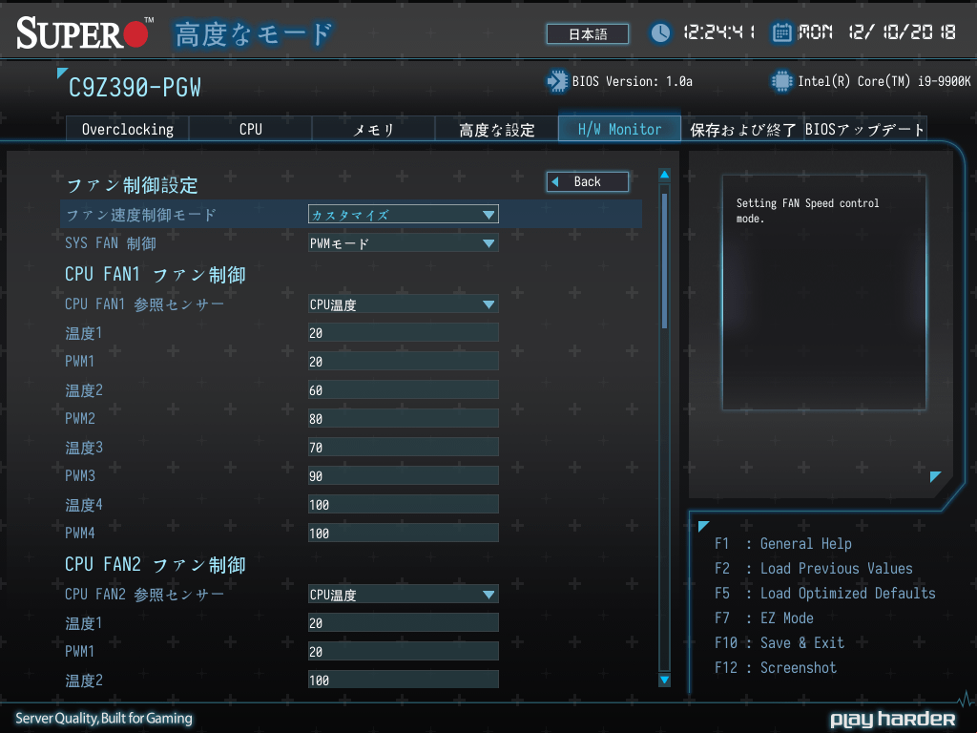Image resolution: width=977 pixels, height=733 pixels.
Task: Click the F12 Screenshot entry
Action: tap(775, 668)
